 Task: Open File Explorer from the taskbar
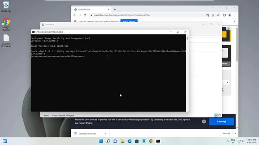[122, 141]
